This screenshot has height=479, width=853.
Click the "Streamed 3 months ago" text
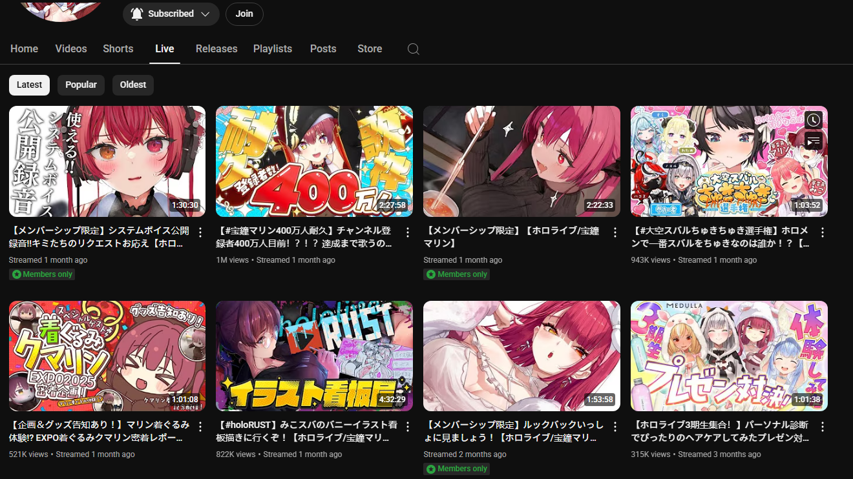pos(719,454)
